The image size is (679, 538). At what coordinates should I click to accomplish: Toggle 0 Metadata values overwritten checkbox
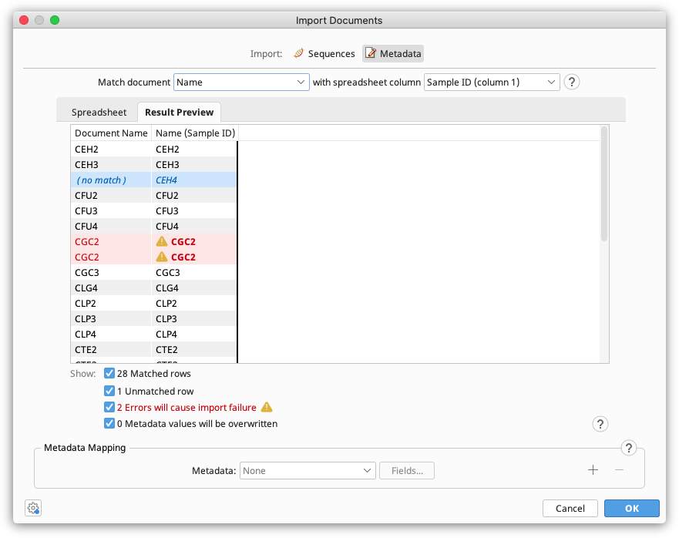[109, 423]
